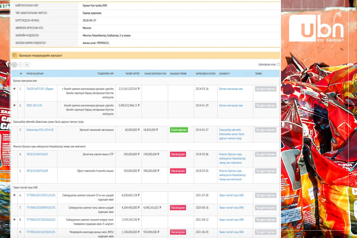Open tender link ЗХХС-2014-03
Viewport: 357px width, 238px height.
point(34,105)
